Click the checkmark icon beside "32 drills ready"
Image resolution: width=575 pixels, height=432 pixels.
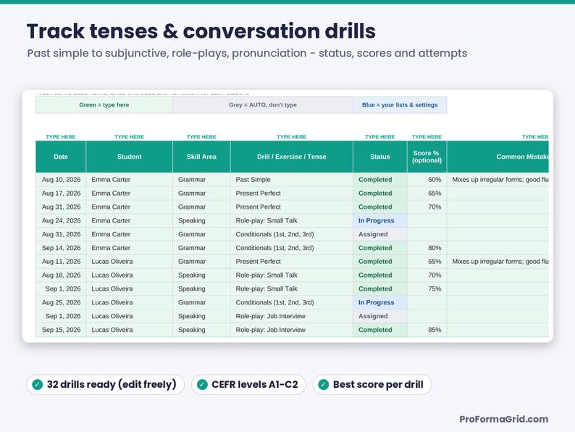click(38, 385)
